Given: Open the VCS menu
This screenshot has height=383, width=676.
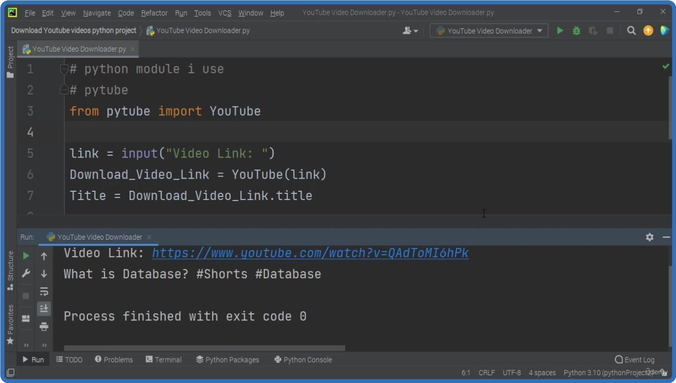Looking at the screenshot, I should coord(224,13).
